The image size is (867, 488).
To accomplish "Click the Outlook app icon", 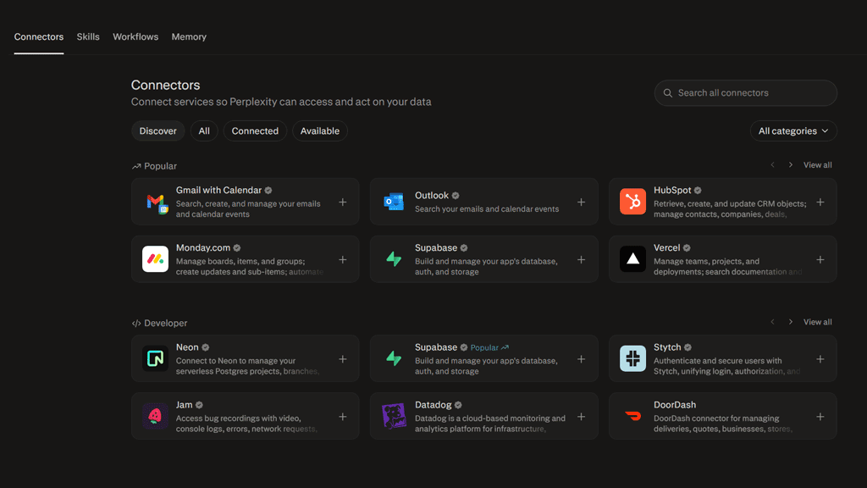I will (394, 202).
